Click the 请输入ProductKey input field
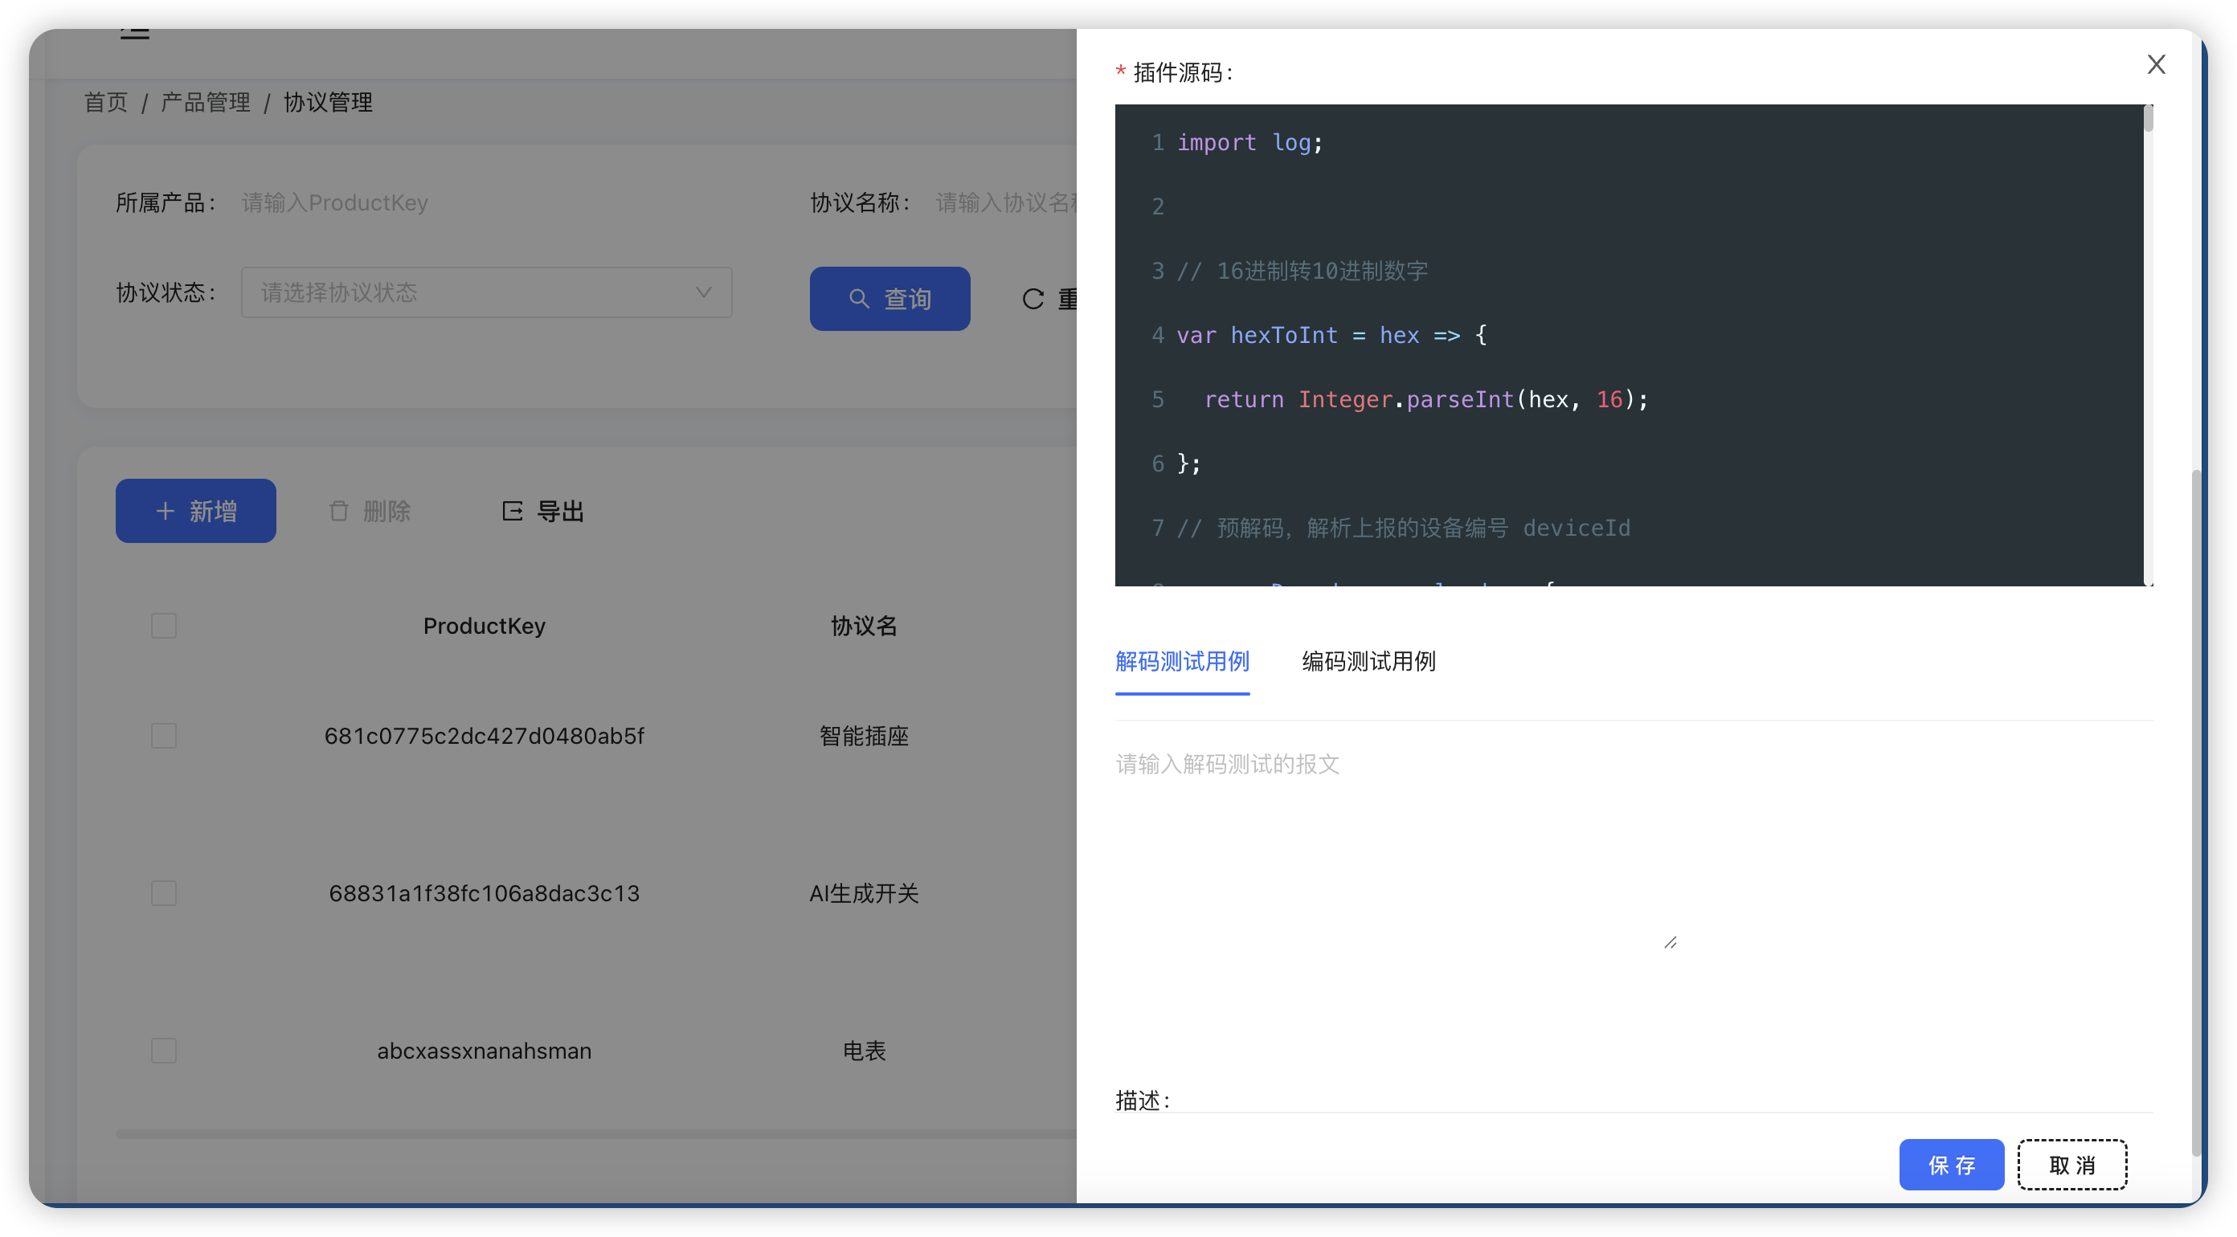 434,202
